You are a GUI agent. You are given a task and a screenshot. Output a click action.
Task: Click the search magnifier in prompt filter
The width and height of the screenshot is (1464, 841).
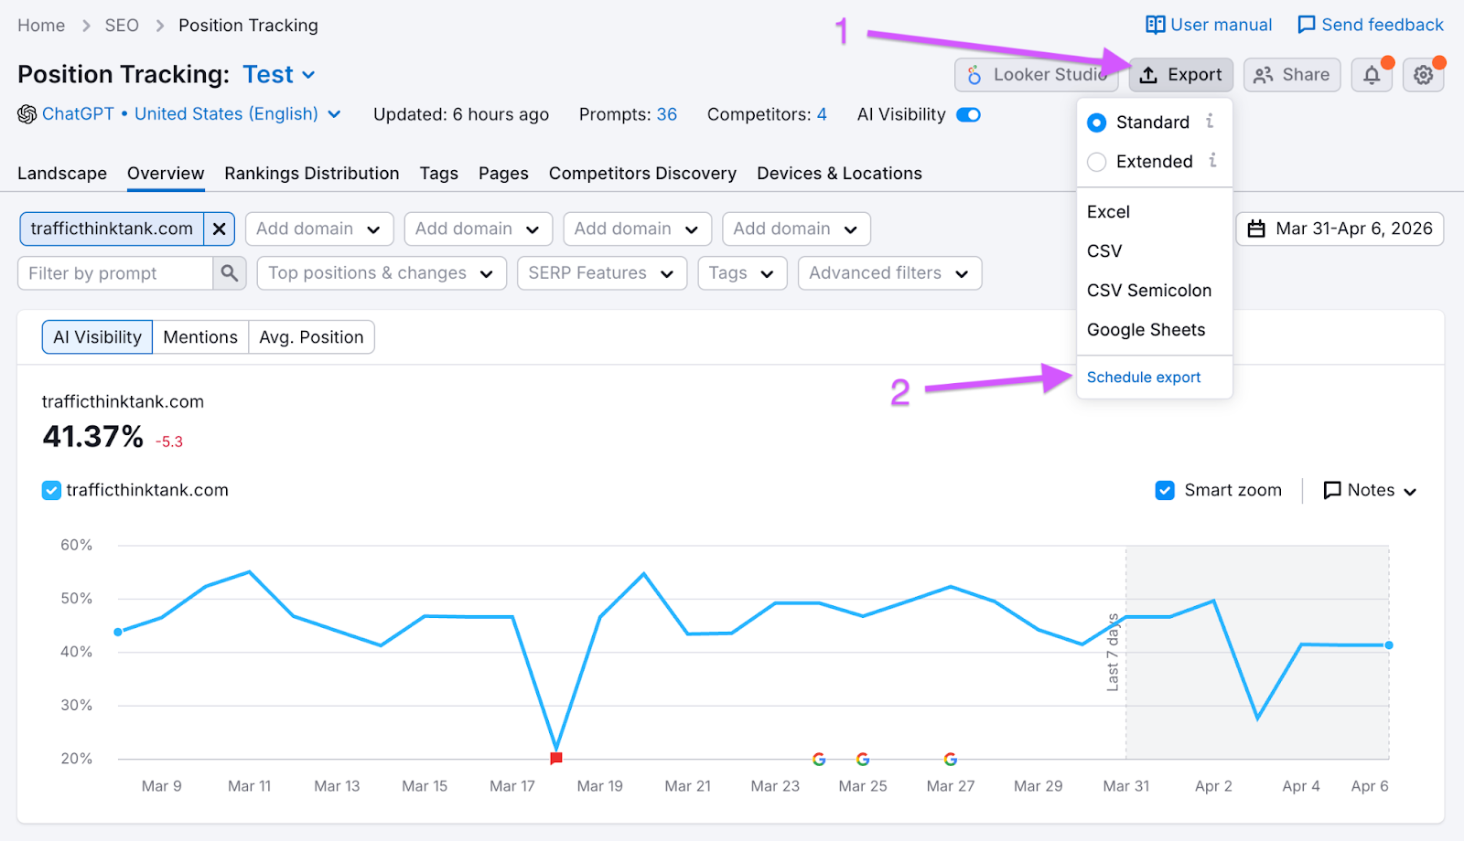tap(230, 273)
